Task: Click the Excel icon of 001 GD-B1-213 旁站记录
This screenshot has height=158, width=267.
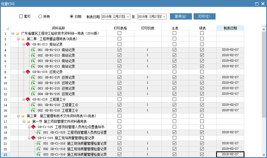Action: [x=33, y=50]
